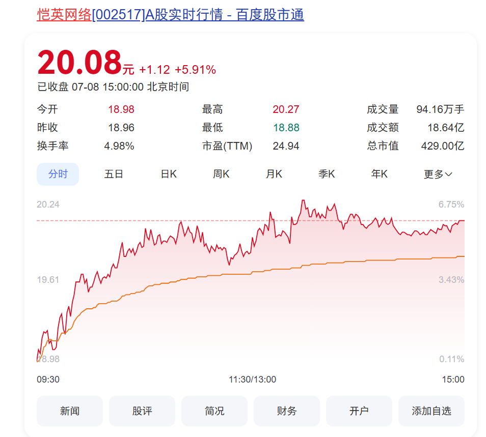Show the 月K chart
Screen dimensions: 486x437
[274, 174]
